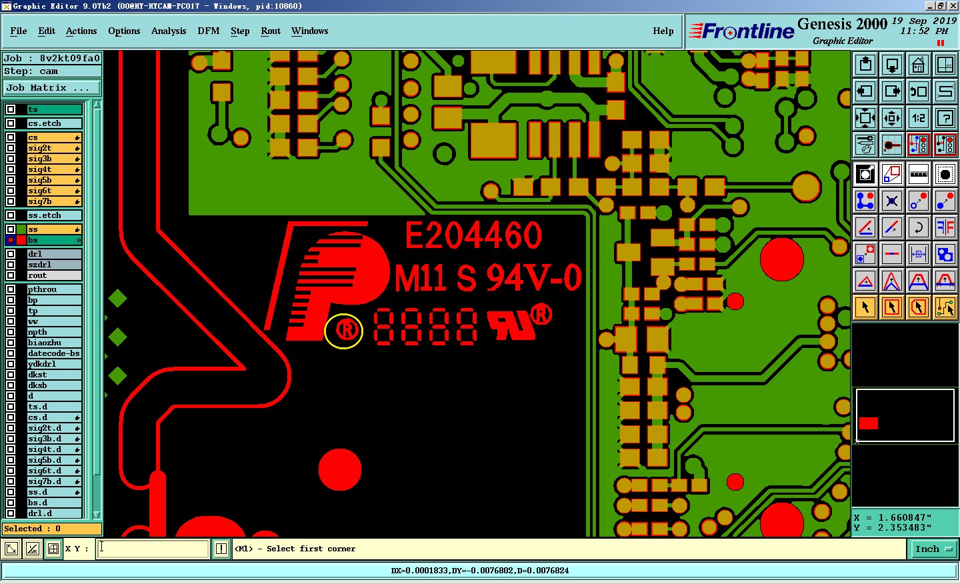Click the dimension resize tool icon
The image size is (960, 584).
tap(919, 254)
